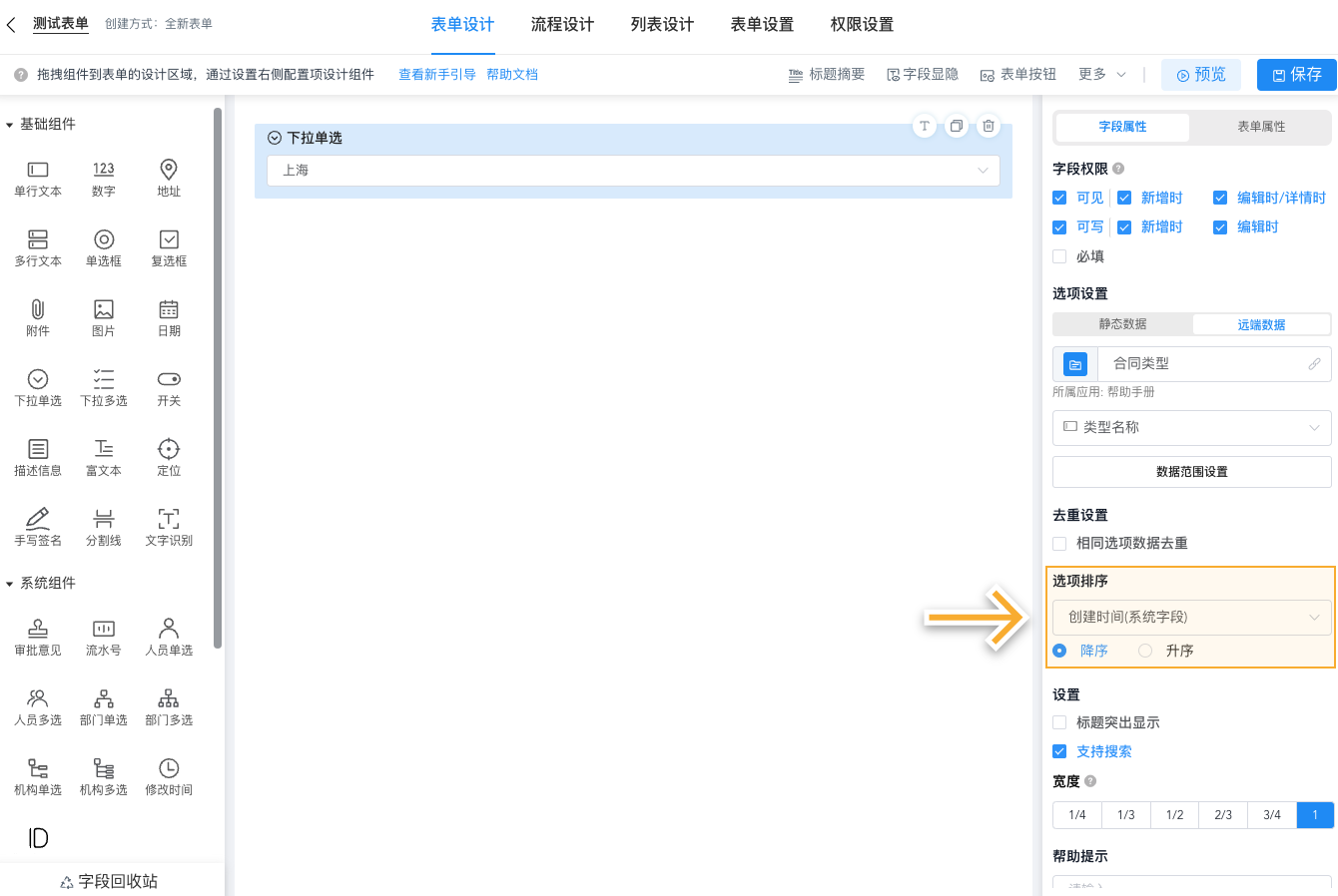Set field width to 1/2
1338x896 pixels.
tap(1173, 814)
